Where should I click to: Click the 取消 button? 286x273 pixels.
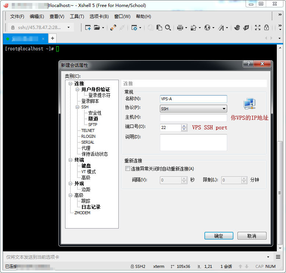(x=251, y=236)
